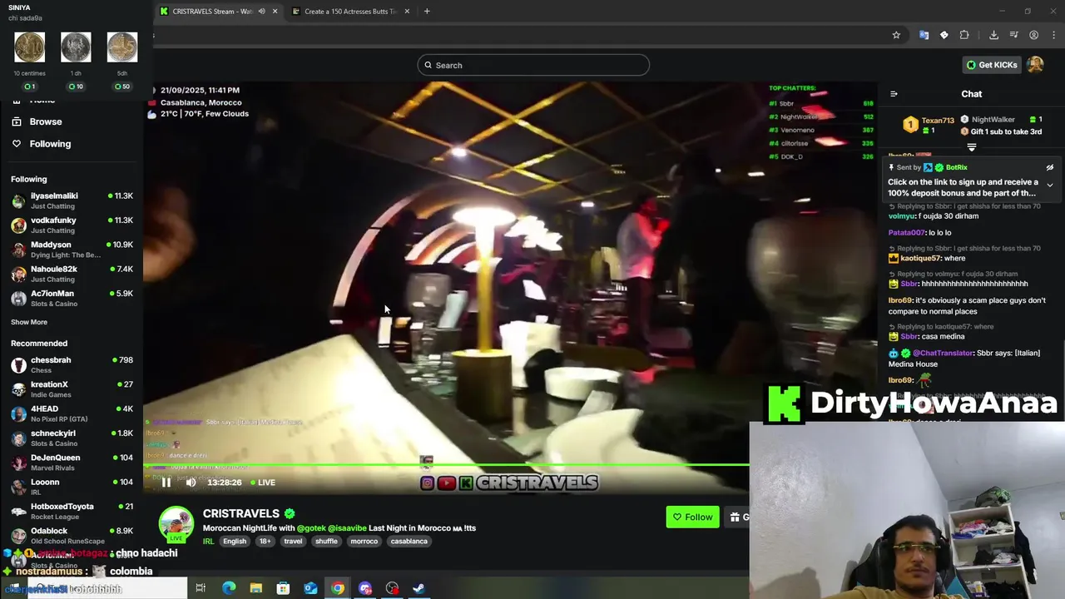The image size is (1065, 599).
Task: Open Outlook from the taskbar
Action: pos(310,588)
